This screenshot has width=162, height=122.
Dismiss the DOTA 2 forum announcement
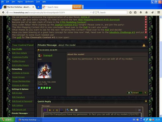[x=146, y=17]
